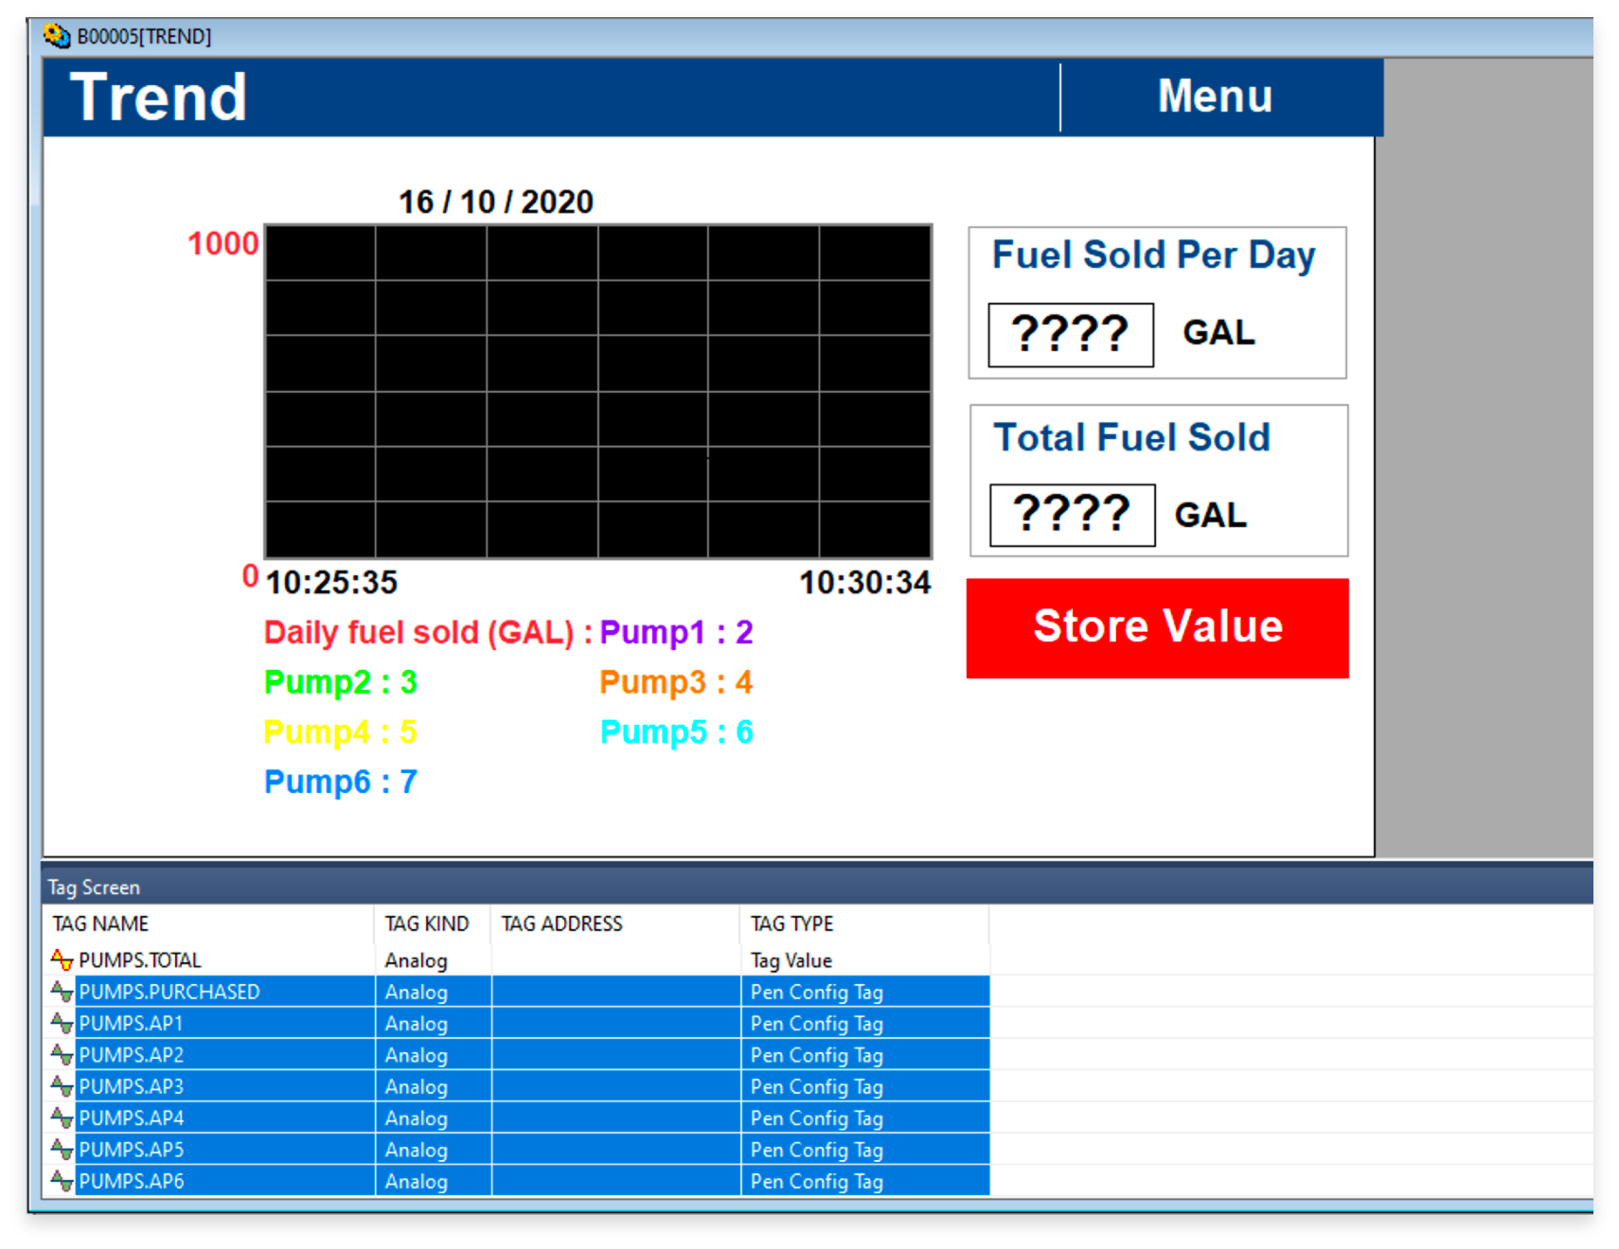Screen dimensions: 1619x1249
Task: Click the purple Pump1 : 2 legend label
Action: [676, 632]
